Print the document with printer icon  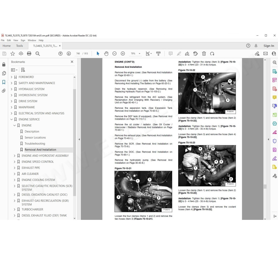(x=29, y=54)
